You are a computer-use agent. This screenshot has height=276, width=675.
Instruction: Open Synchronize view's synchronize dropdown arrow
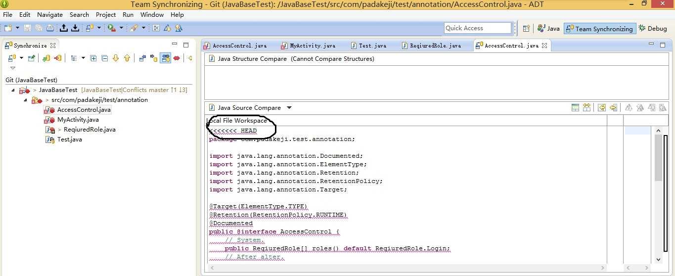pos(21,58)
